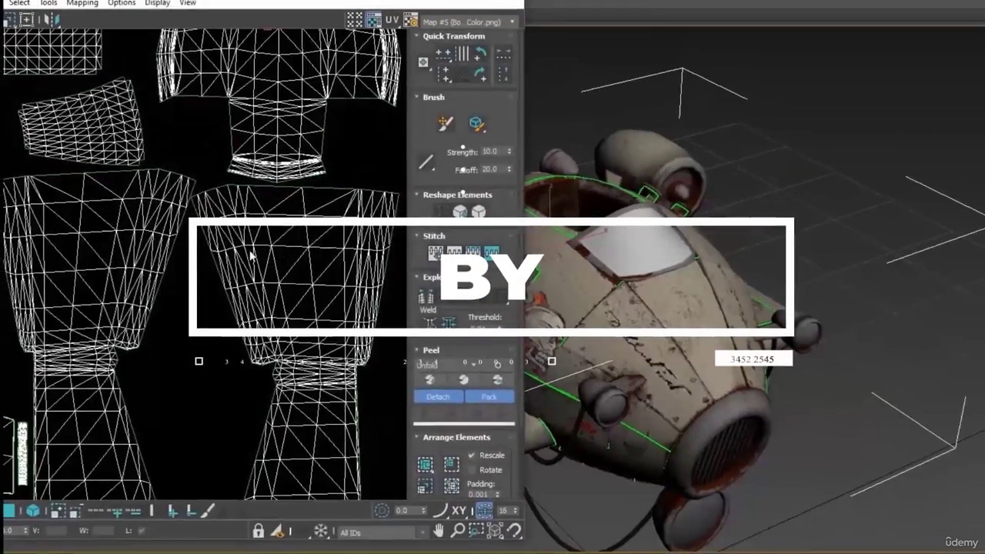Click the freeze snowflake icon
985x554 pixels.
321,531
